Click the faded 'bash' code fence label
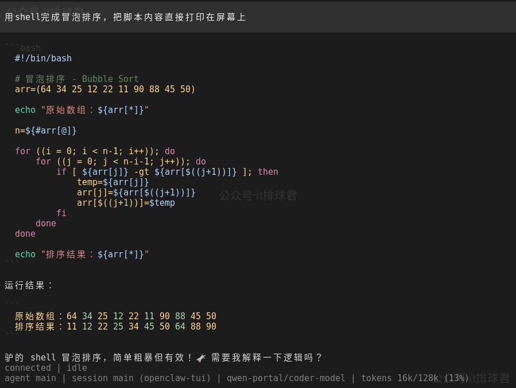This screenshot has width=516, height=388. (x=30, y=48)
